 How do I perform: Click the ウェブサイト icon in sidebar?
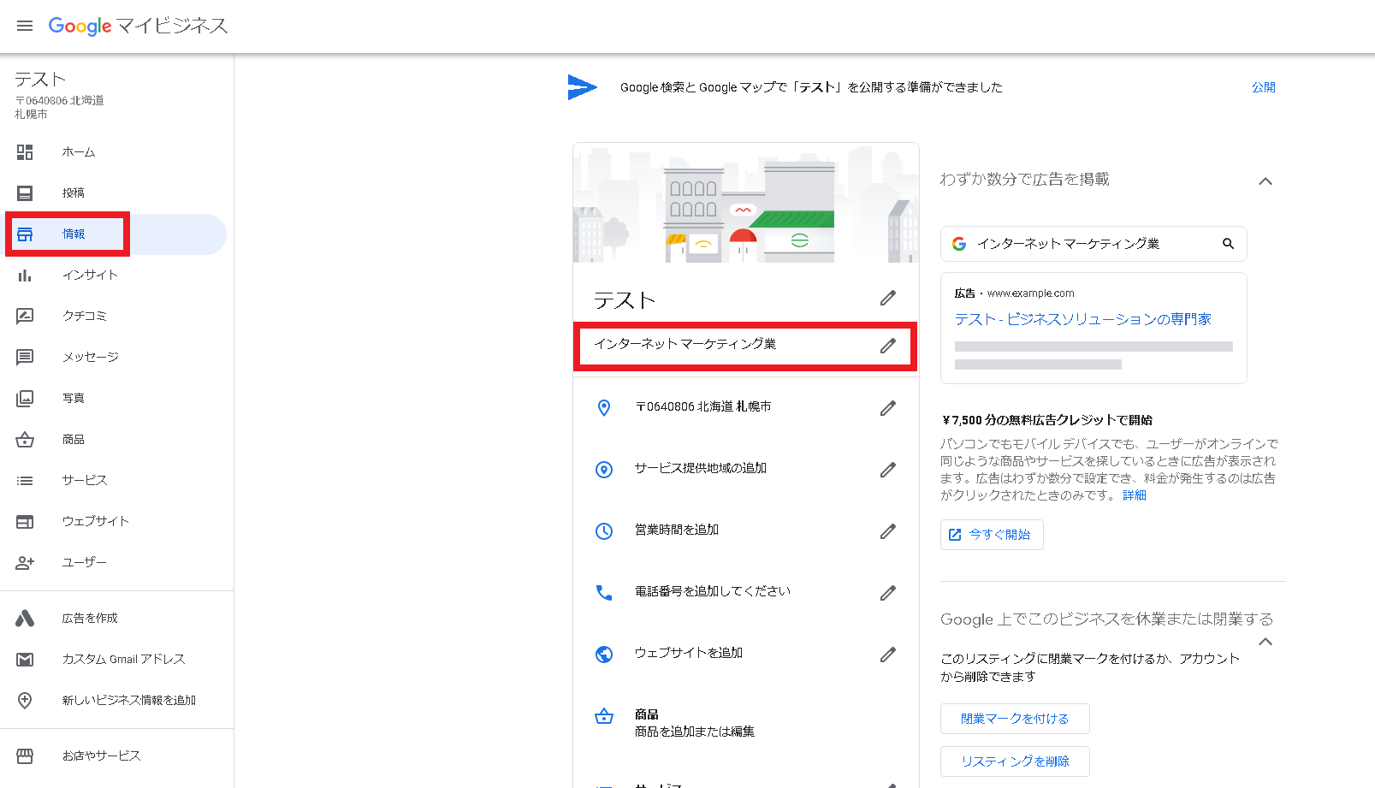point(25,522)
